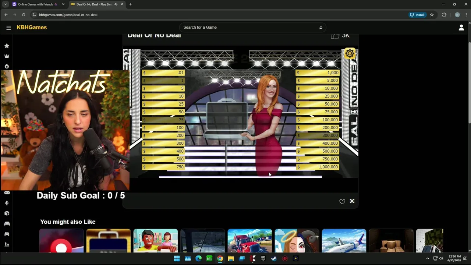Click the open briefcase in the game
Viewport: 471px width, 265px height.
227,119
